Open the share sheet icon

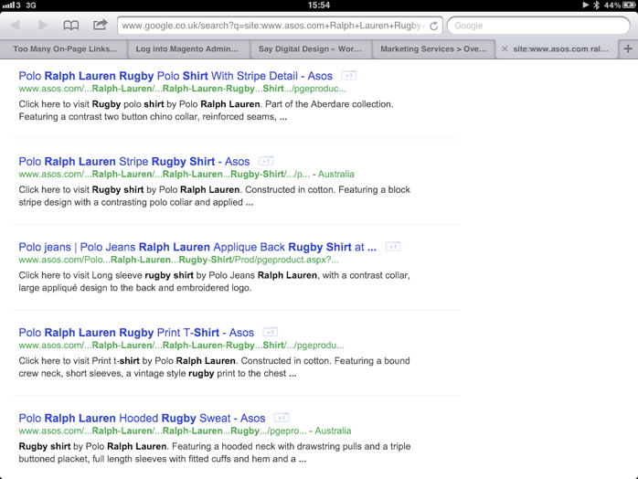tap(100, 26)
